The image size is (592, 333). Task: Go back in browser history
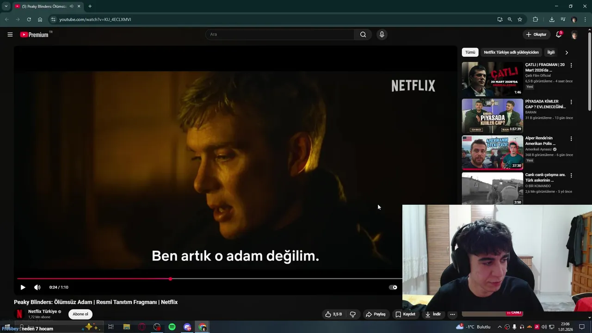pyautogui.click(x=6, y=19)
